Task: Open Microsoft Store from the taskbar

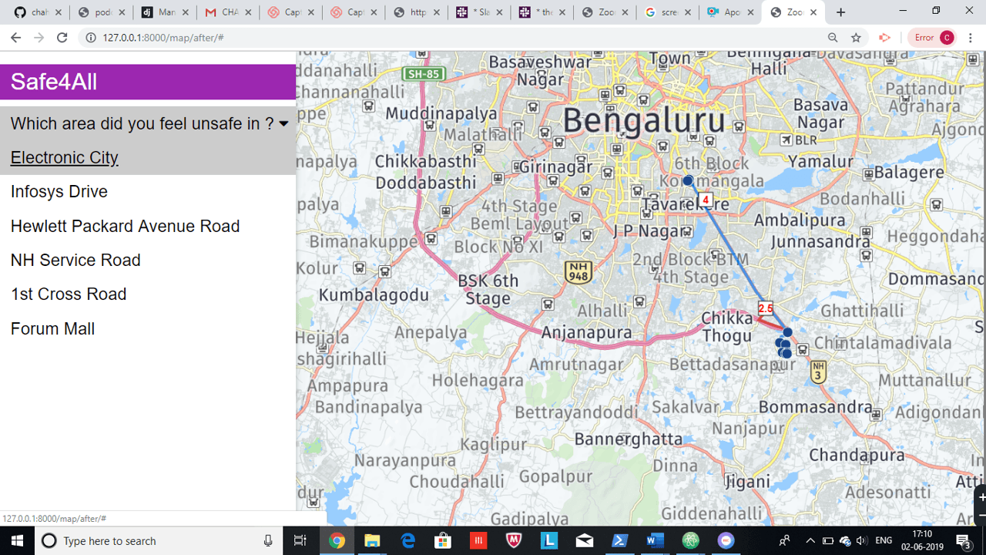Action: [x=443, y=540]
